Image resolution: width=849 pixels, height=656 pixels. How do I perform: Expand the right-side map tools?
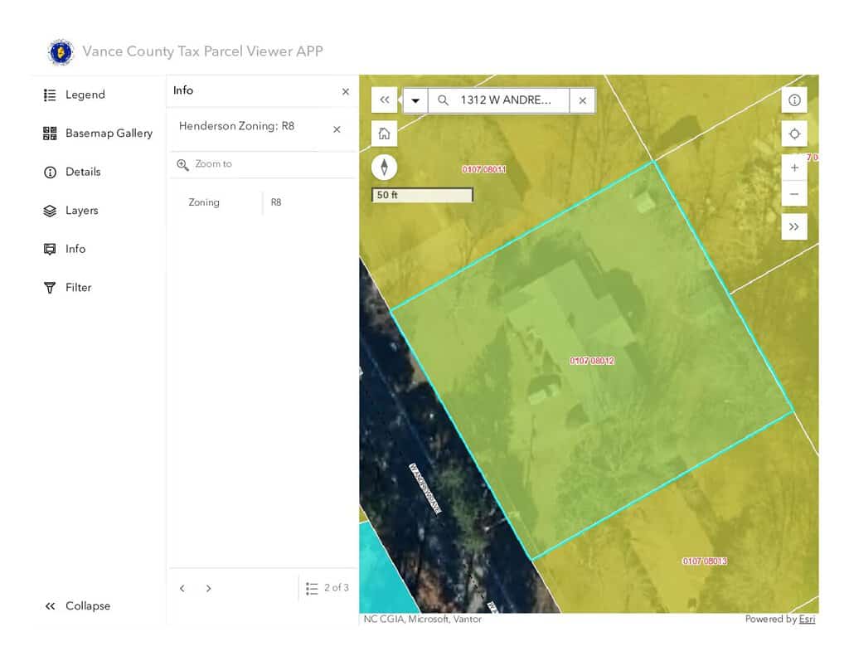point(794,226)
